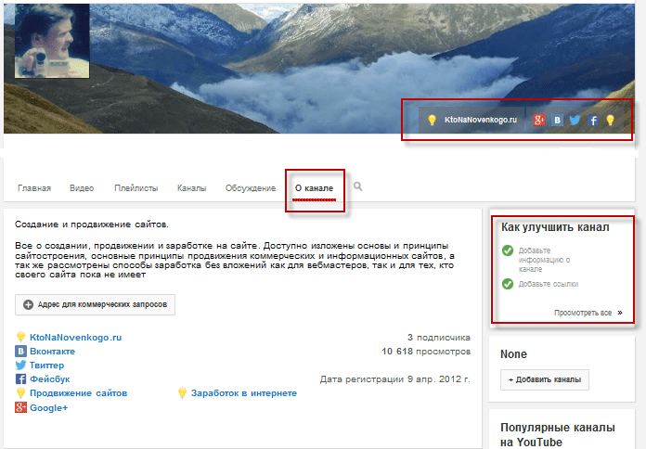Open the Добавьте информацию о канале tip
The width and height of the screenshot is (646, 449).
544,260
